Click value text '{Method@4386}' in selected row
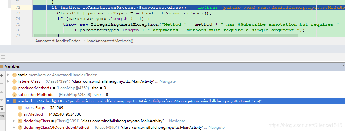345x131 pixels. 52,101
